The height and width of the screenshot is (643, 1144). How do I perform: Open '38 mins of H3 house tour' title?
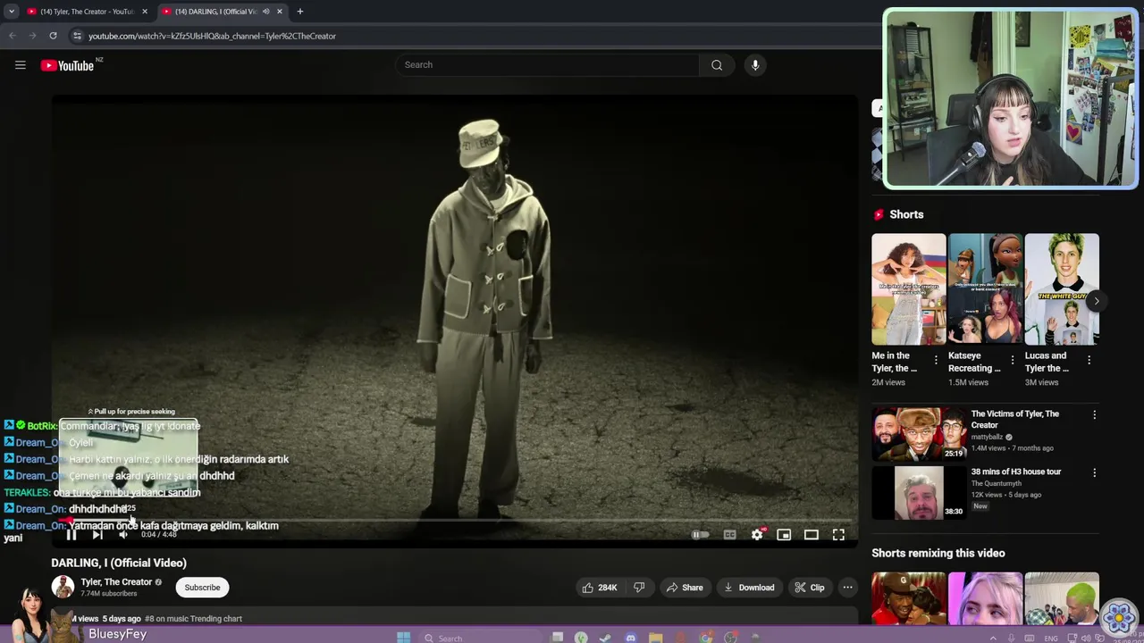point(1016,472)
